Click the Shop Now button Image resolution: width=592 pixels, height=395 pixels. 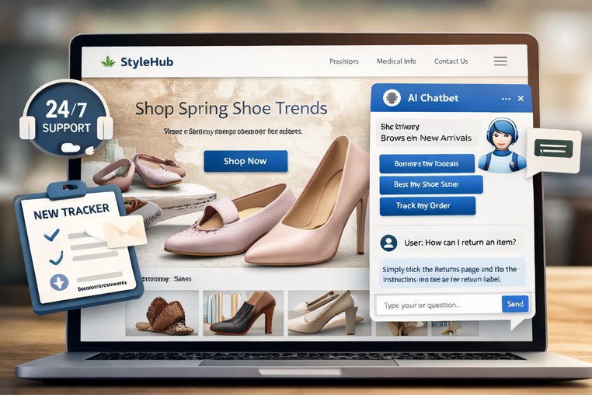pyautogui.click(x=246, y=161)
